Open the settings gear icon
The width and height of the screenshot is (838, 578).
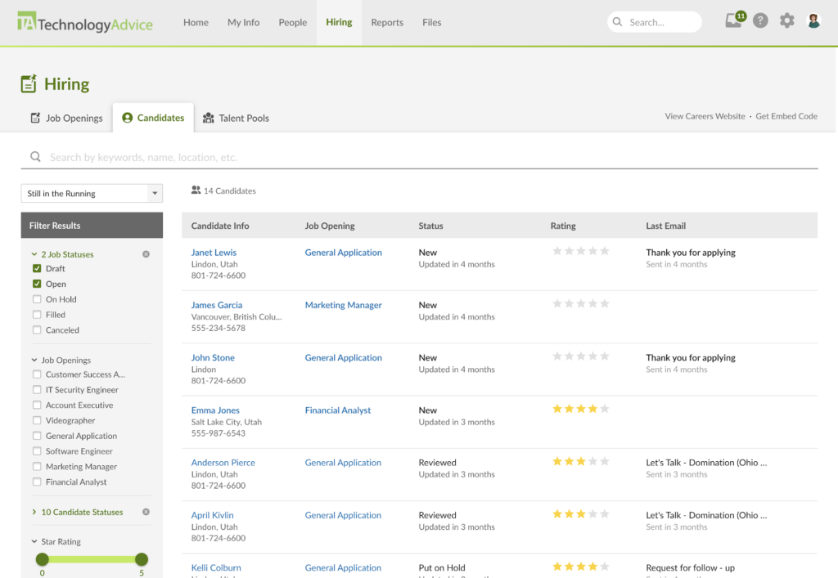click(786, 20)
